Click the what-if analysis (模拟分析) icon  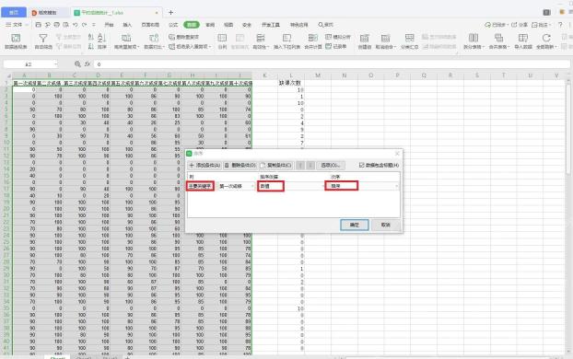pos(328,37)
